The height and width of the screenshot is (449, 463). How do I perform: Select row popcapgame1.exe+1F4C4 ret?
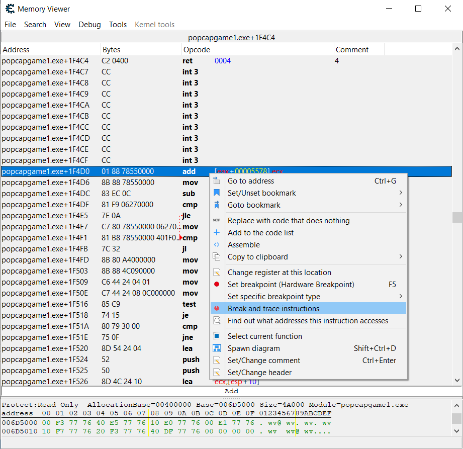coord(227,61)
